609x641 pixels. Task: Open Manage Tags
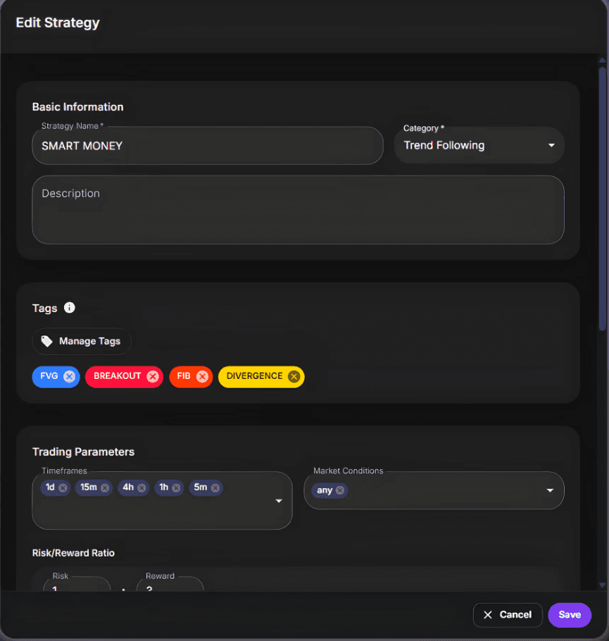point(82,341)
